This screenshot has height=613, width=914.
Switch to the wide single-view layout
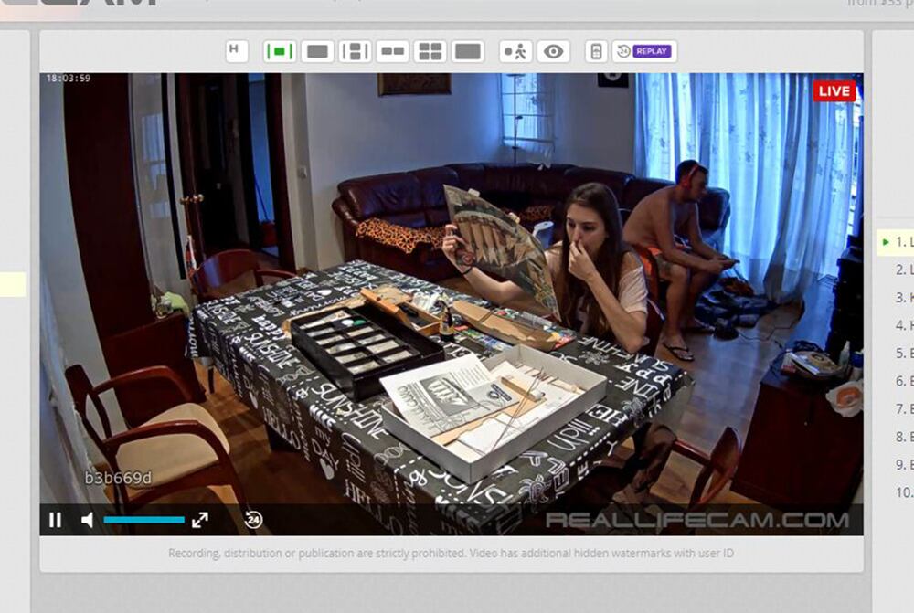317,52
